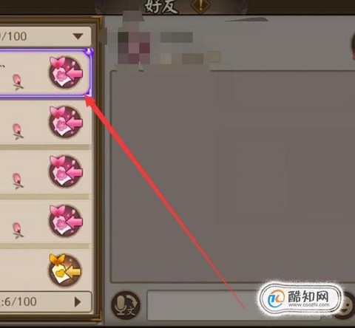Tap the fourth friend's pink gift-heart icon
The height and width of the screenshot is (328, 355).
[66, 221]
